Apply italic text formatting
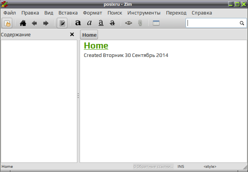This screenshot has width=248, height=172. pyautogui.click(x=89, y=23)
